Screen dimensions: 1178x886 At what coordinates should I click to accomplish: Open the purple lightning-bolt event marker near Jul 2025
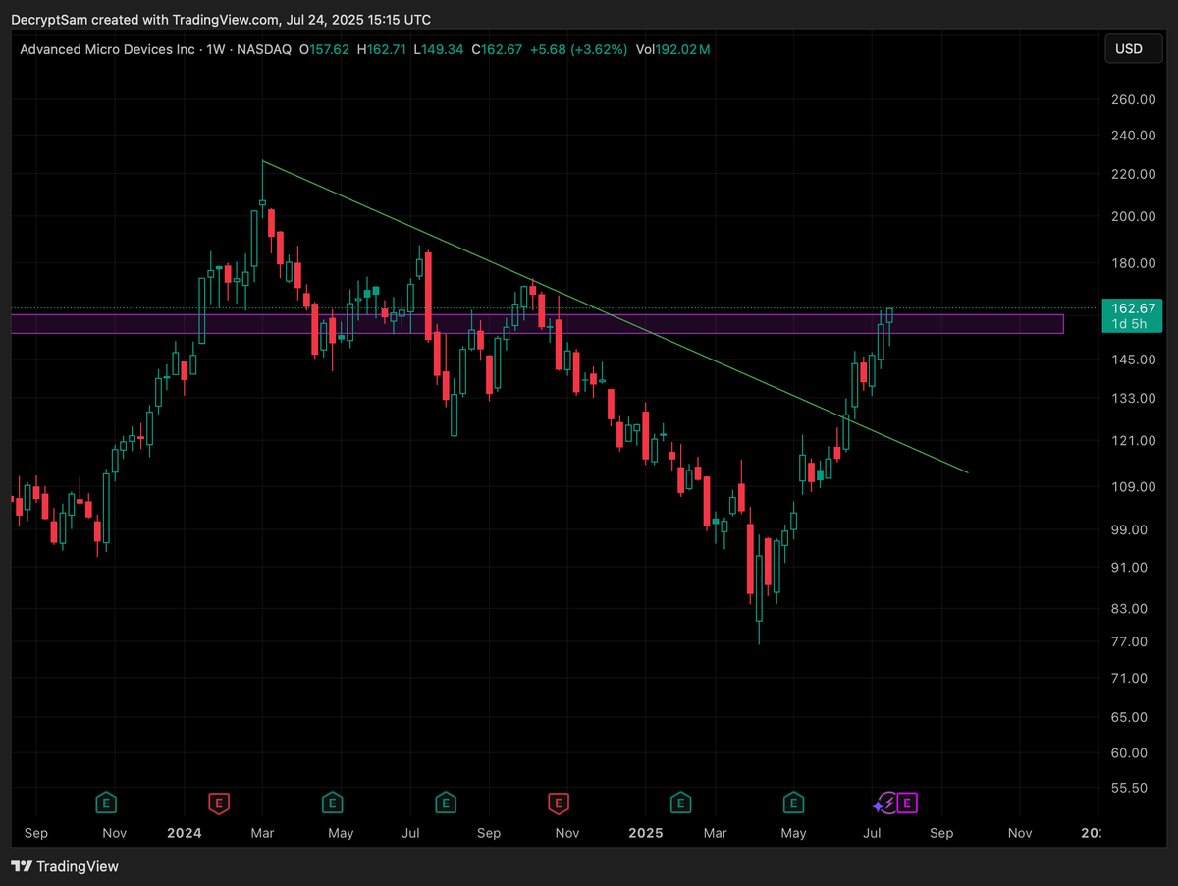coord(887,803)
